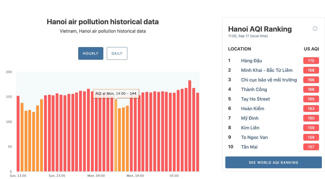This screenshot has height=179, width=325.
Task: Select the Tay Ho Street location
Action: pyautogui.click(x=255, y=99)
